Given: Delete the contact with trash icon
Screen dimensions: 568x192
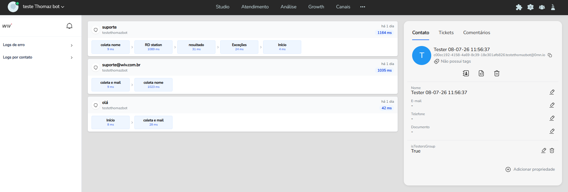Looking at the screenshot, I should pos(497,73).
